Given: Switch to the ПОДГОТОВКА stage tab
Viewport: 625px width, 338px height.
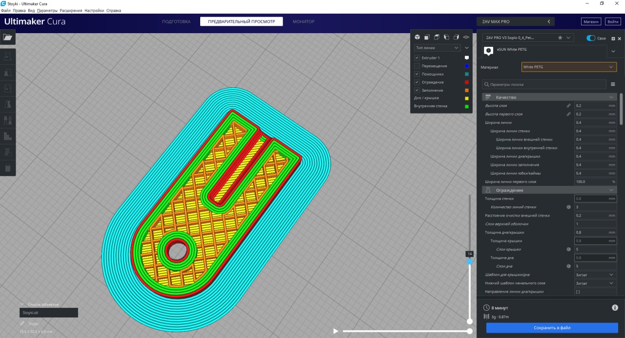Looking at the screenshot, I should tap(176, 21).
